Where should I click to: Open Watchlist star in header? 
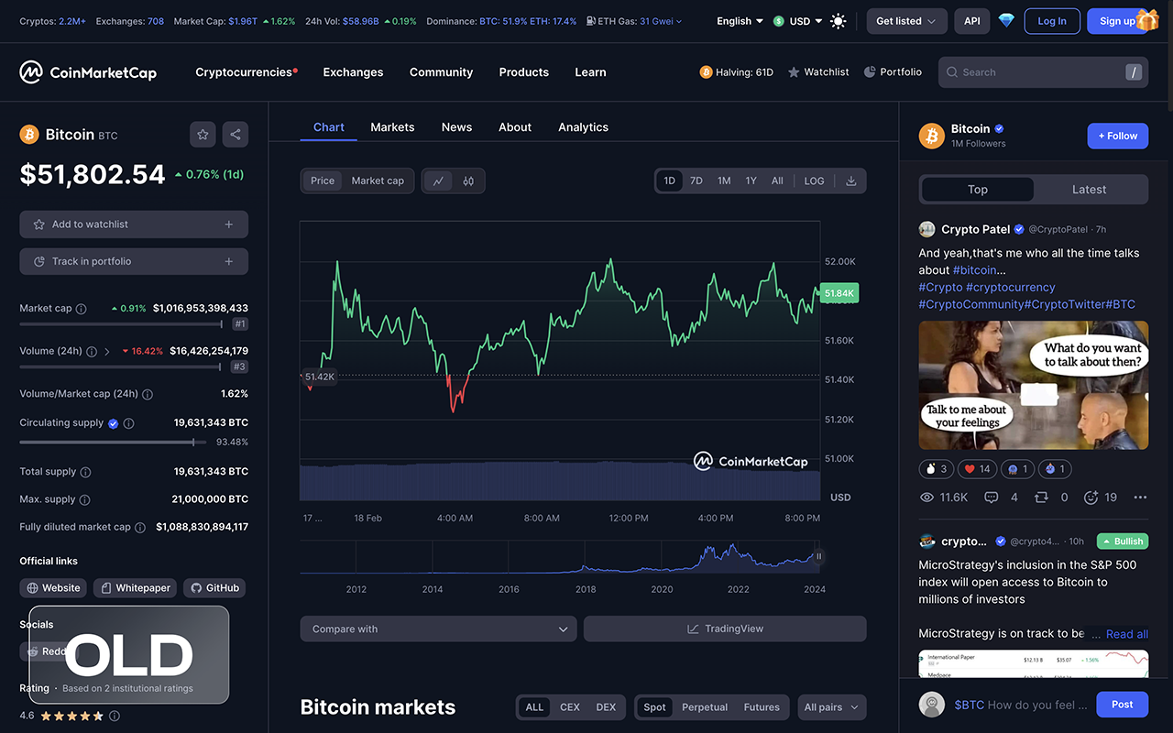pos(818,71)
